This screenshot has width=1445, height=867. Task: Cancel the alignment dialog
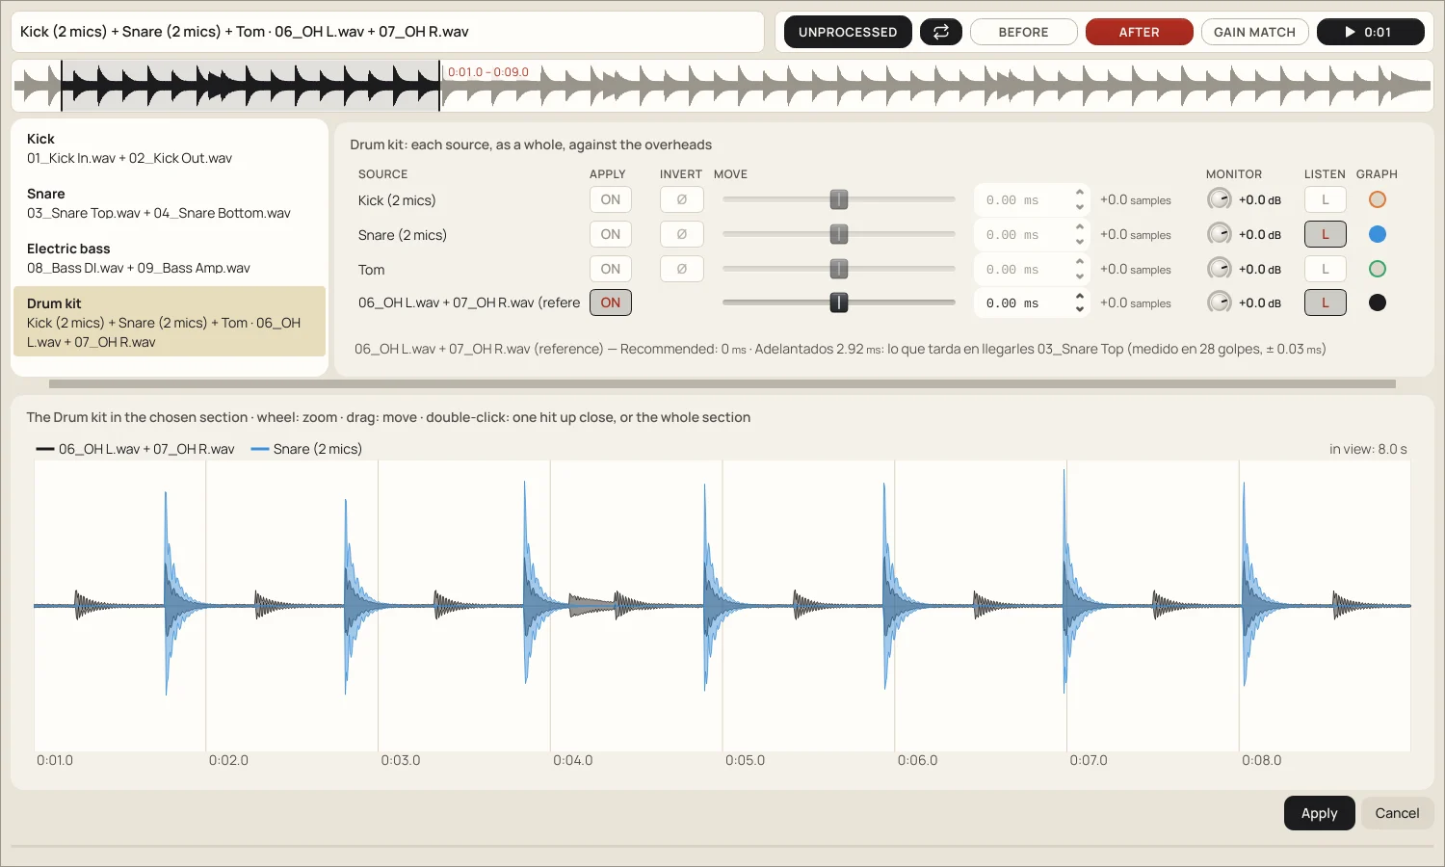1397,813
